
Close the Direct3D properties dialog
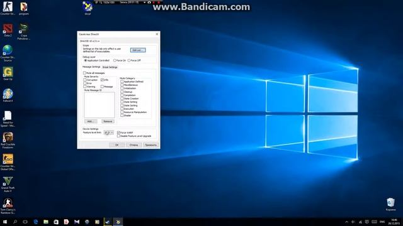[x=157, y=34]
